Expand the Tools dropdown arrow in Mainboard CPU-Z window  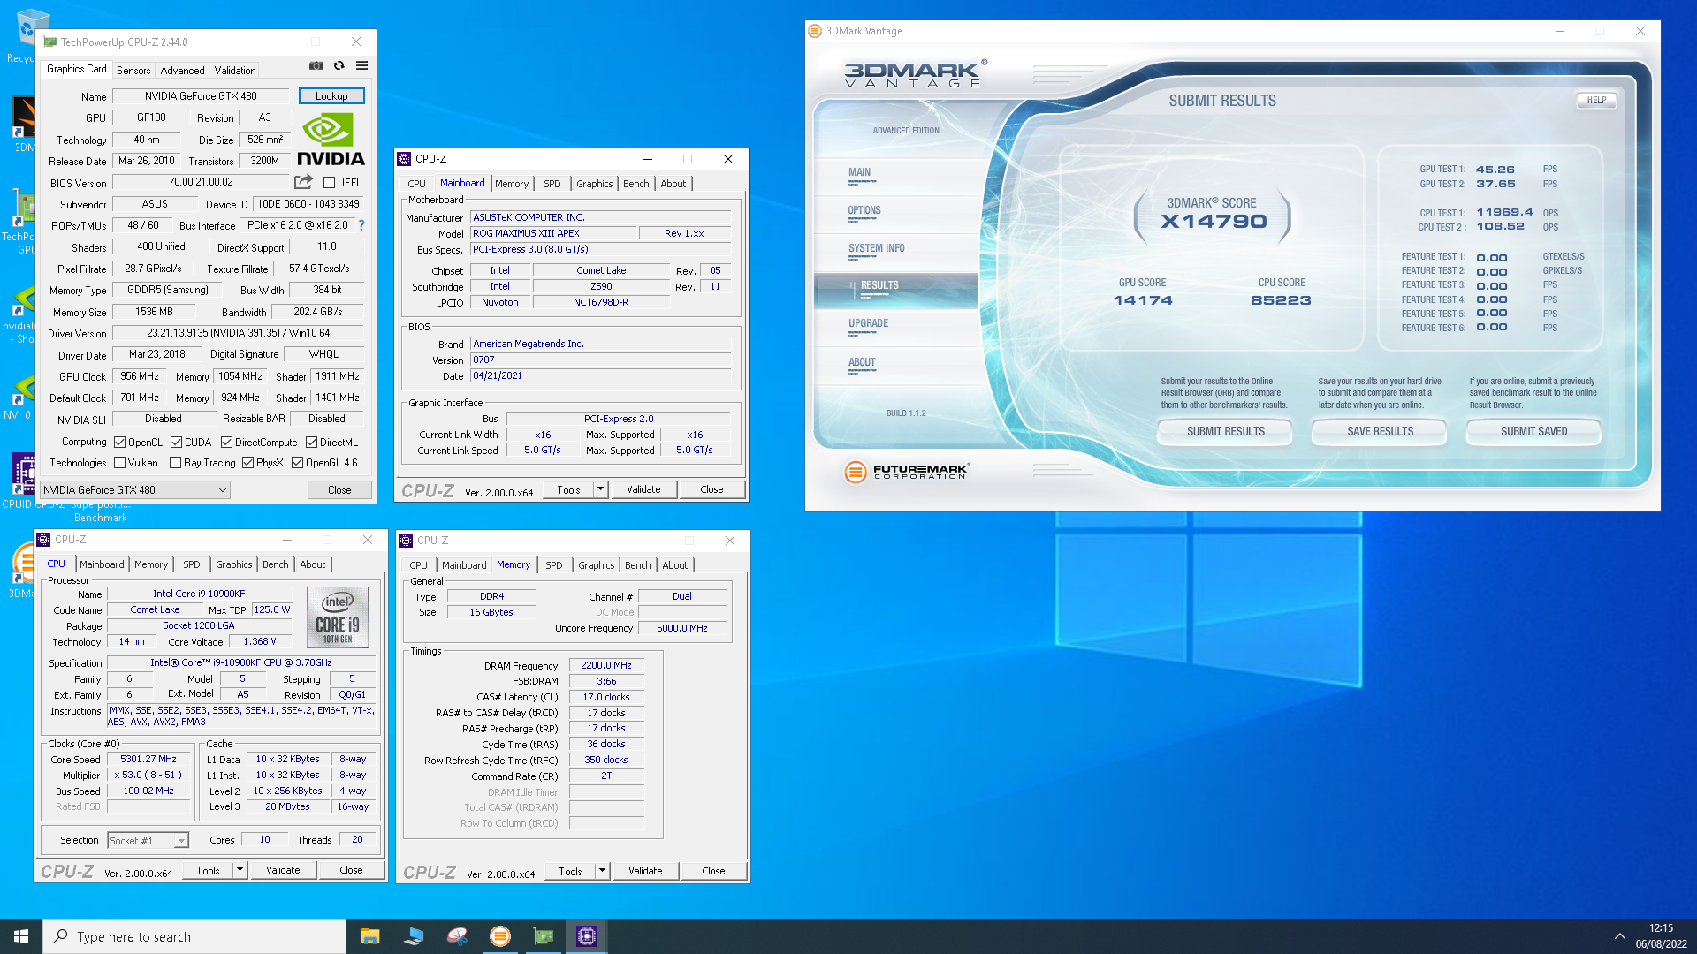click(600, 488)
